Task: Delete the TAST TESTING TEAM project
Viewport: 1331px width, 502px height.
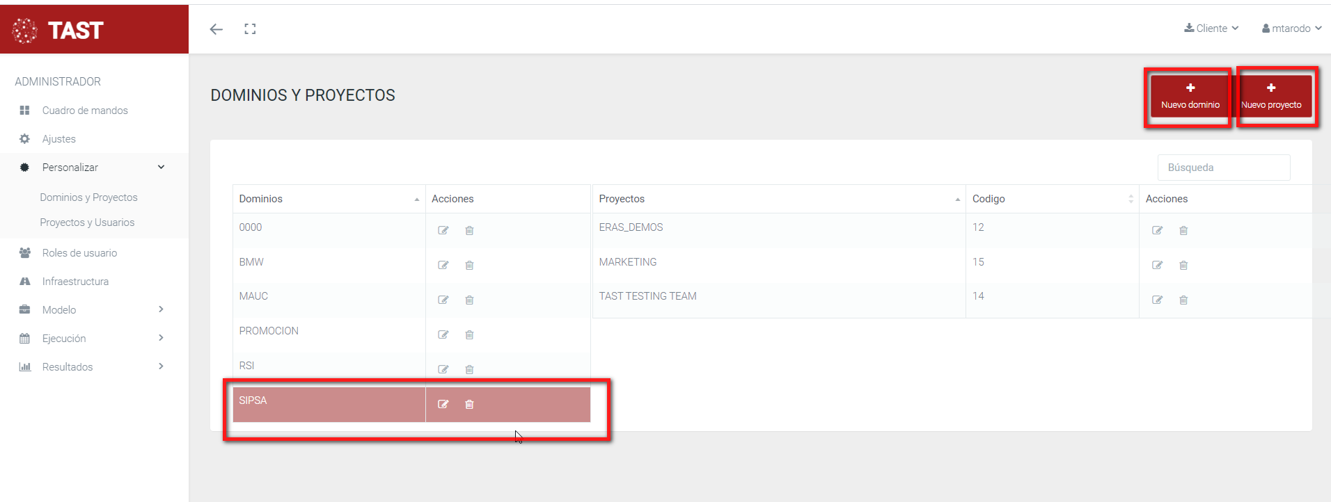Action: pos(1183,300)
